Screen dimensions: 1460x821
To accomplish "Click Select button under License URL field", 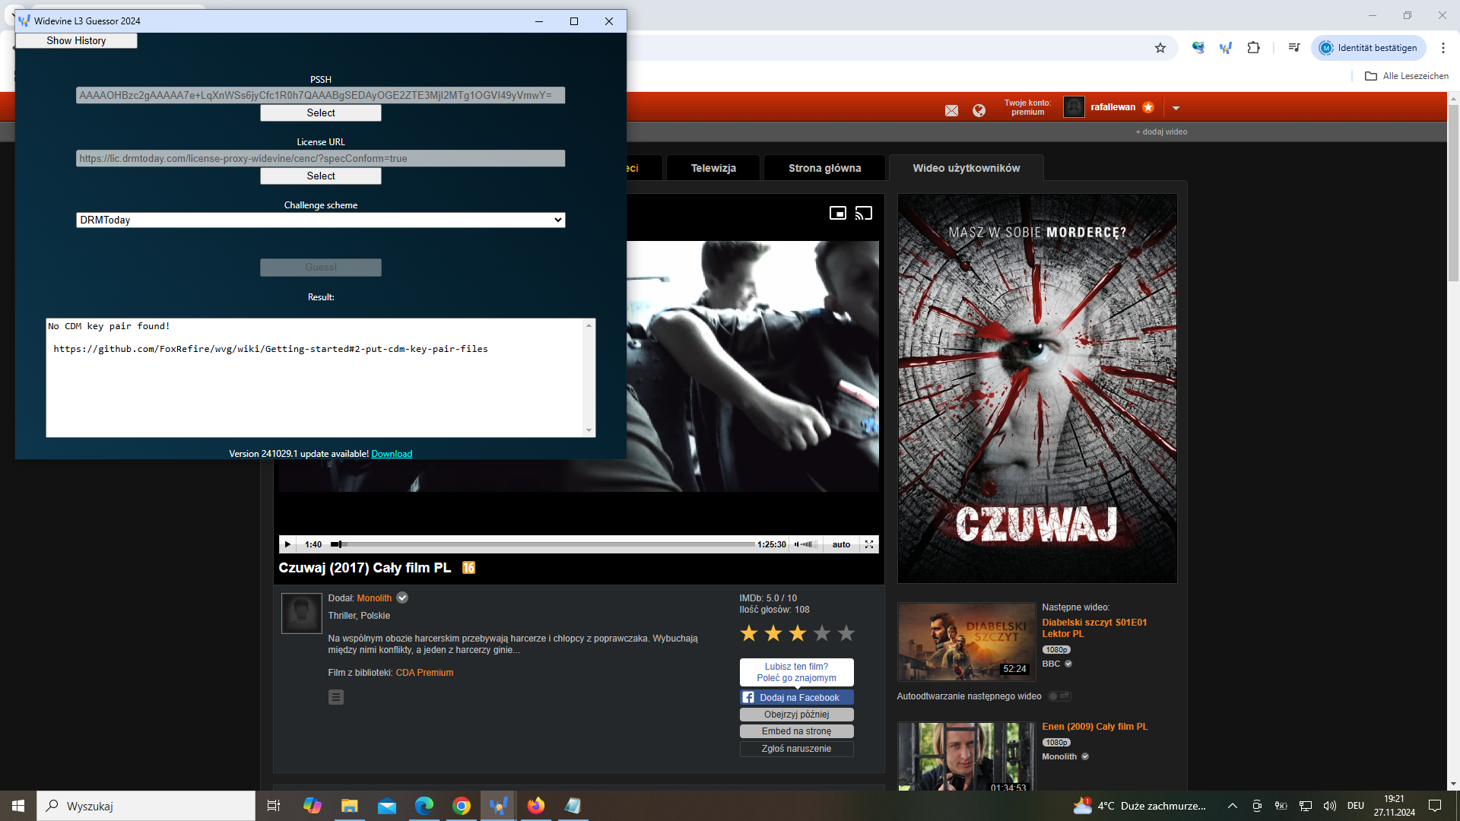I will [x=320, y=176].
